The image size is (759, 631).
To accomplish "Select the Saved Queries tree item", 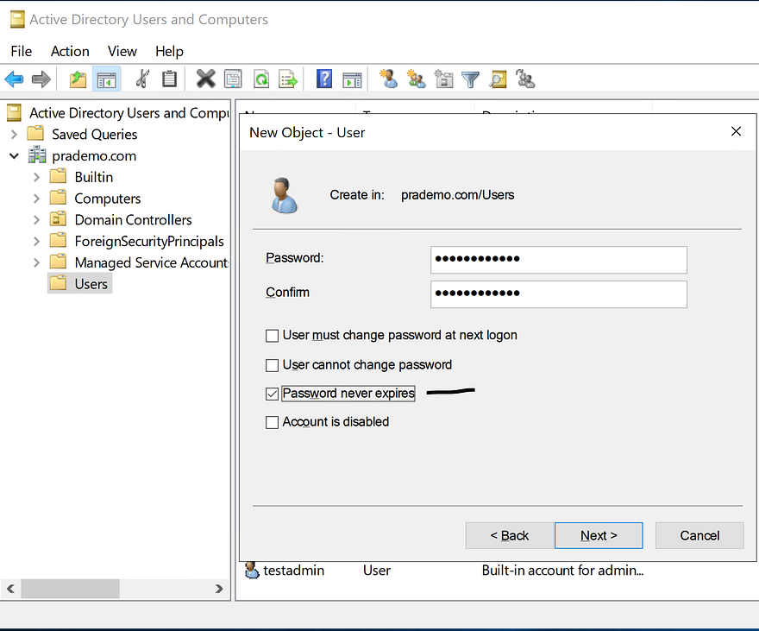I will tap(94, 134).
